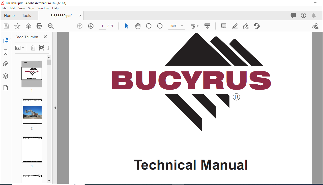The image size is (323, 185).
Task: Click thumbnails panel scroll down arrow
Action: point(49,181)
